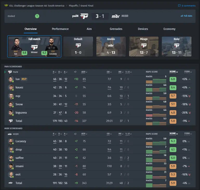This screenshot has width=200, height=190.
Task: Open the Devices tab
Action: (143, 29)
